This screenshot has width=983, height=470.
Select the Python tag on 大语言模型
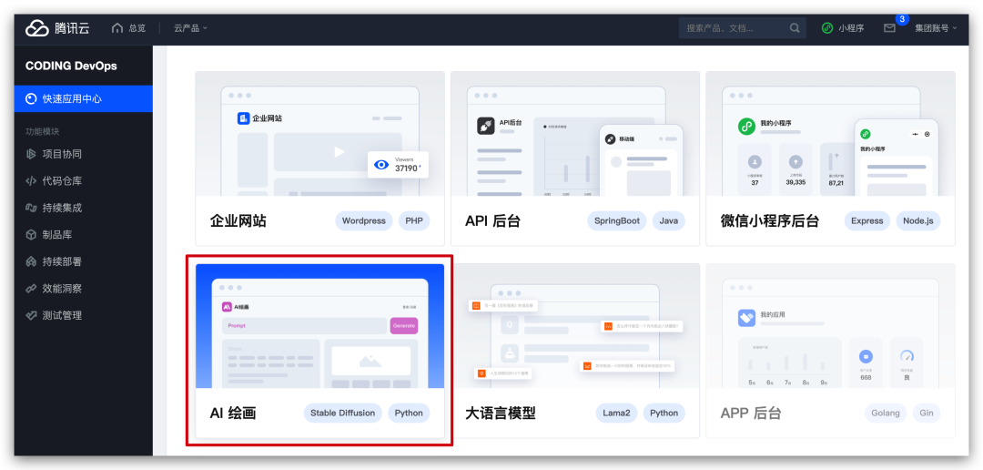click(x=664, y=413)
